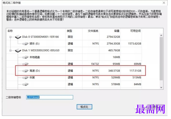
Task: Select the 本地磁盘 volume name
Action: 35,57
